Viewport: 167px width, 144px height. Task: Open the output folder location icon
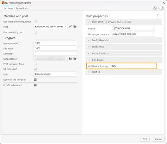click(70, 59)
